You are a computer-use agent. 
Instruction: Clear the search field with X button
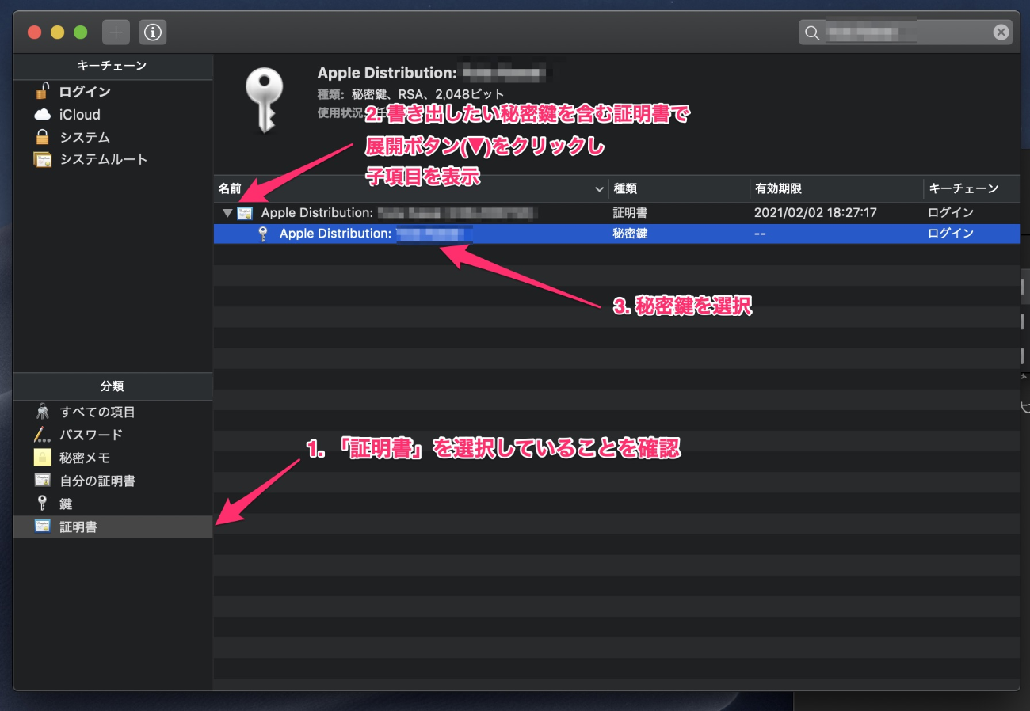coord(1001,32)
